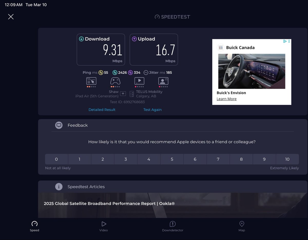This screenshot has width=308, height=240.
Task: Tap Test Again
Action: (x=152, y=109)
